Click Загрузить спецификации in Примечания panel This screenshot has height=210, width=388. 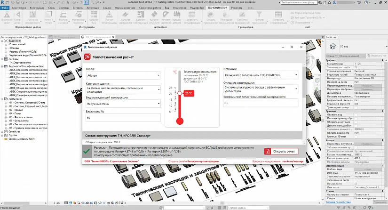278,17
